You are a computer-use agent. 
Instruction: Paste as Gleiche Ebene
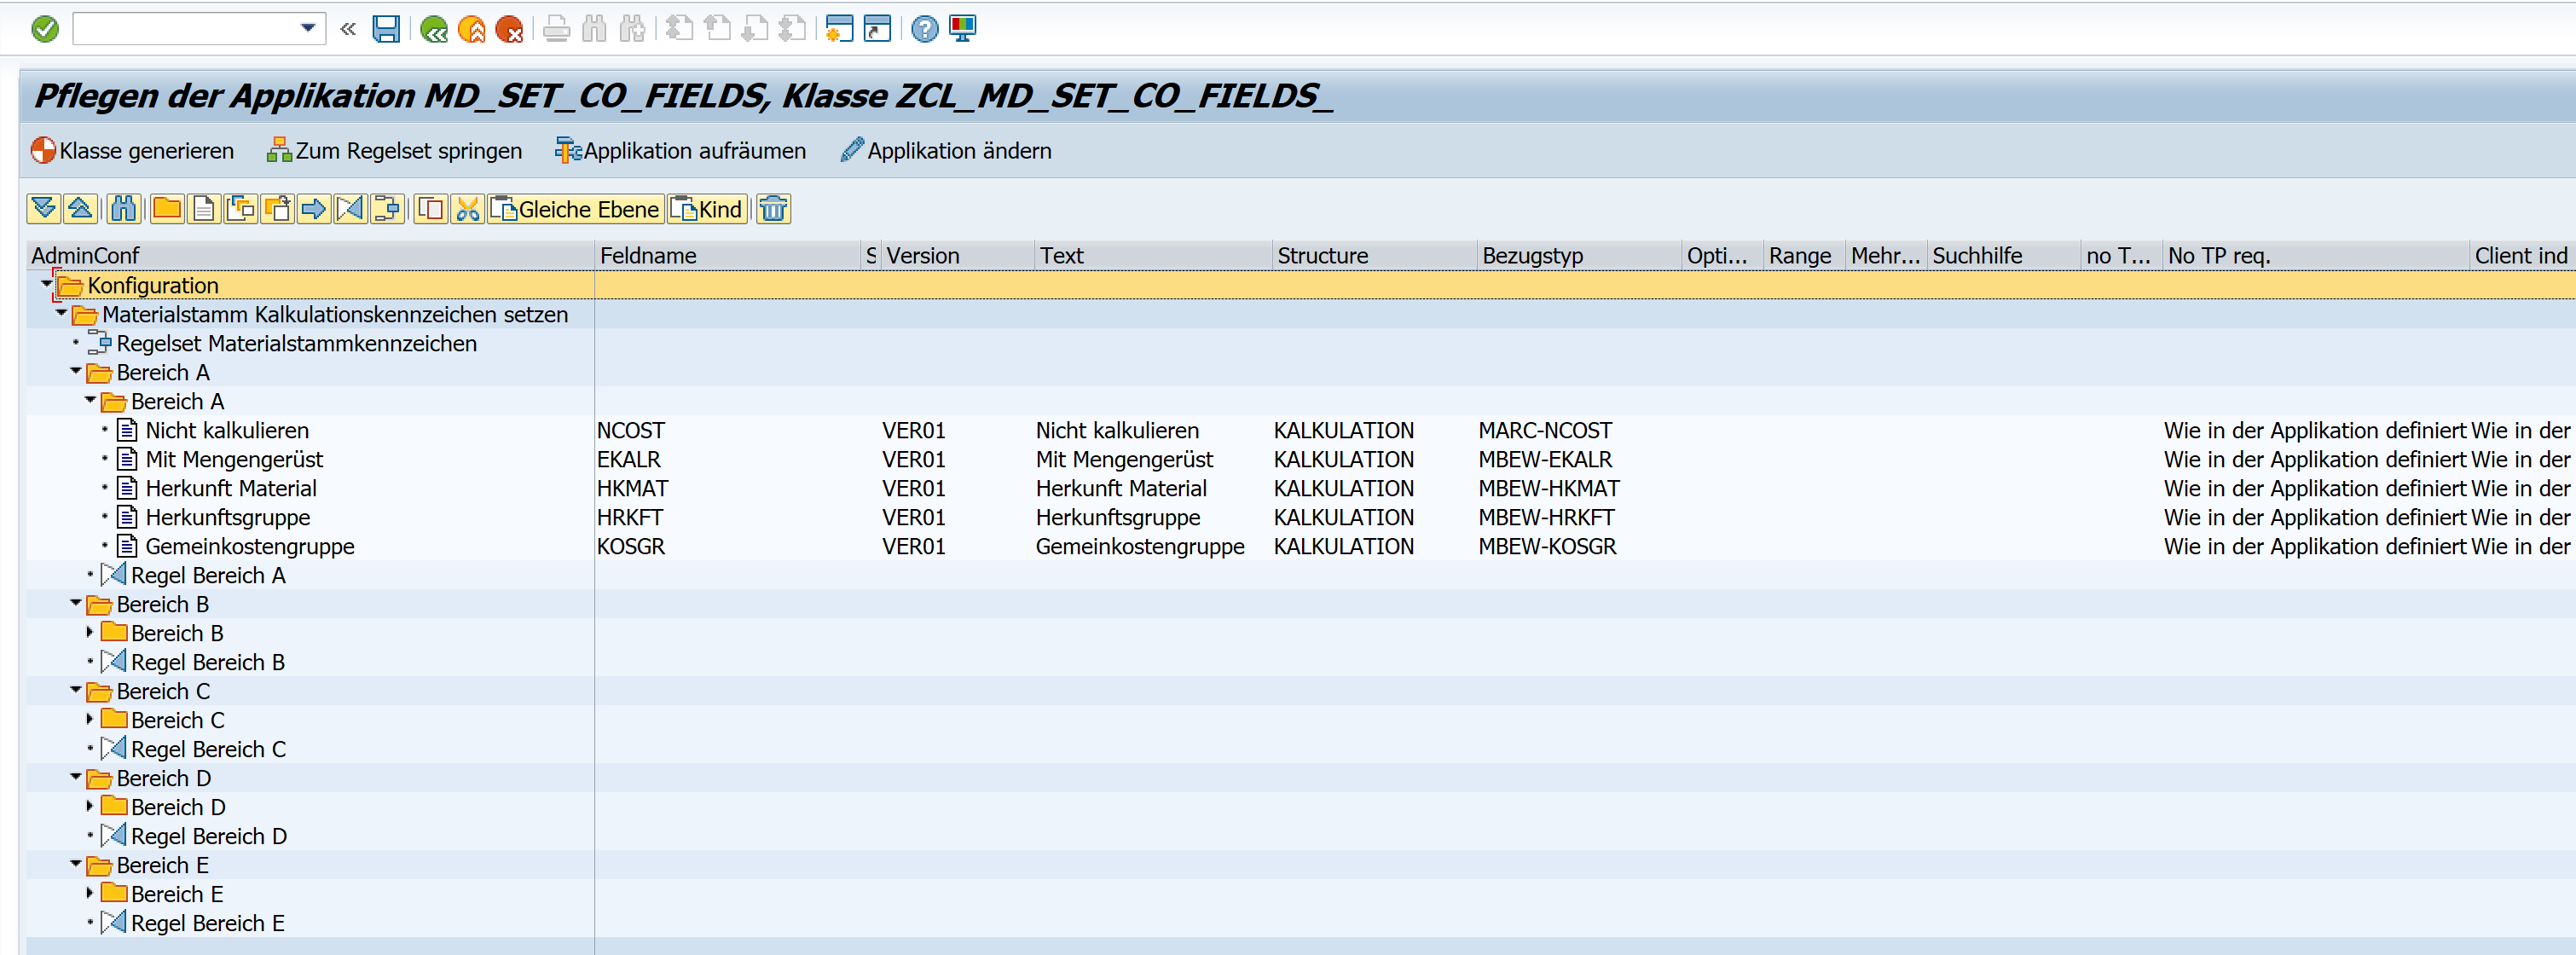tap(576, 209)
